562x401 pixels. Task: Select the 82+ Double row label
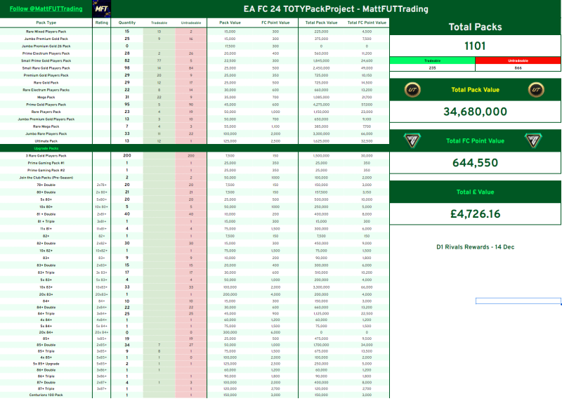coord(46,243)
